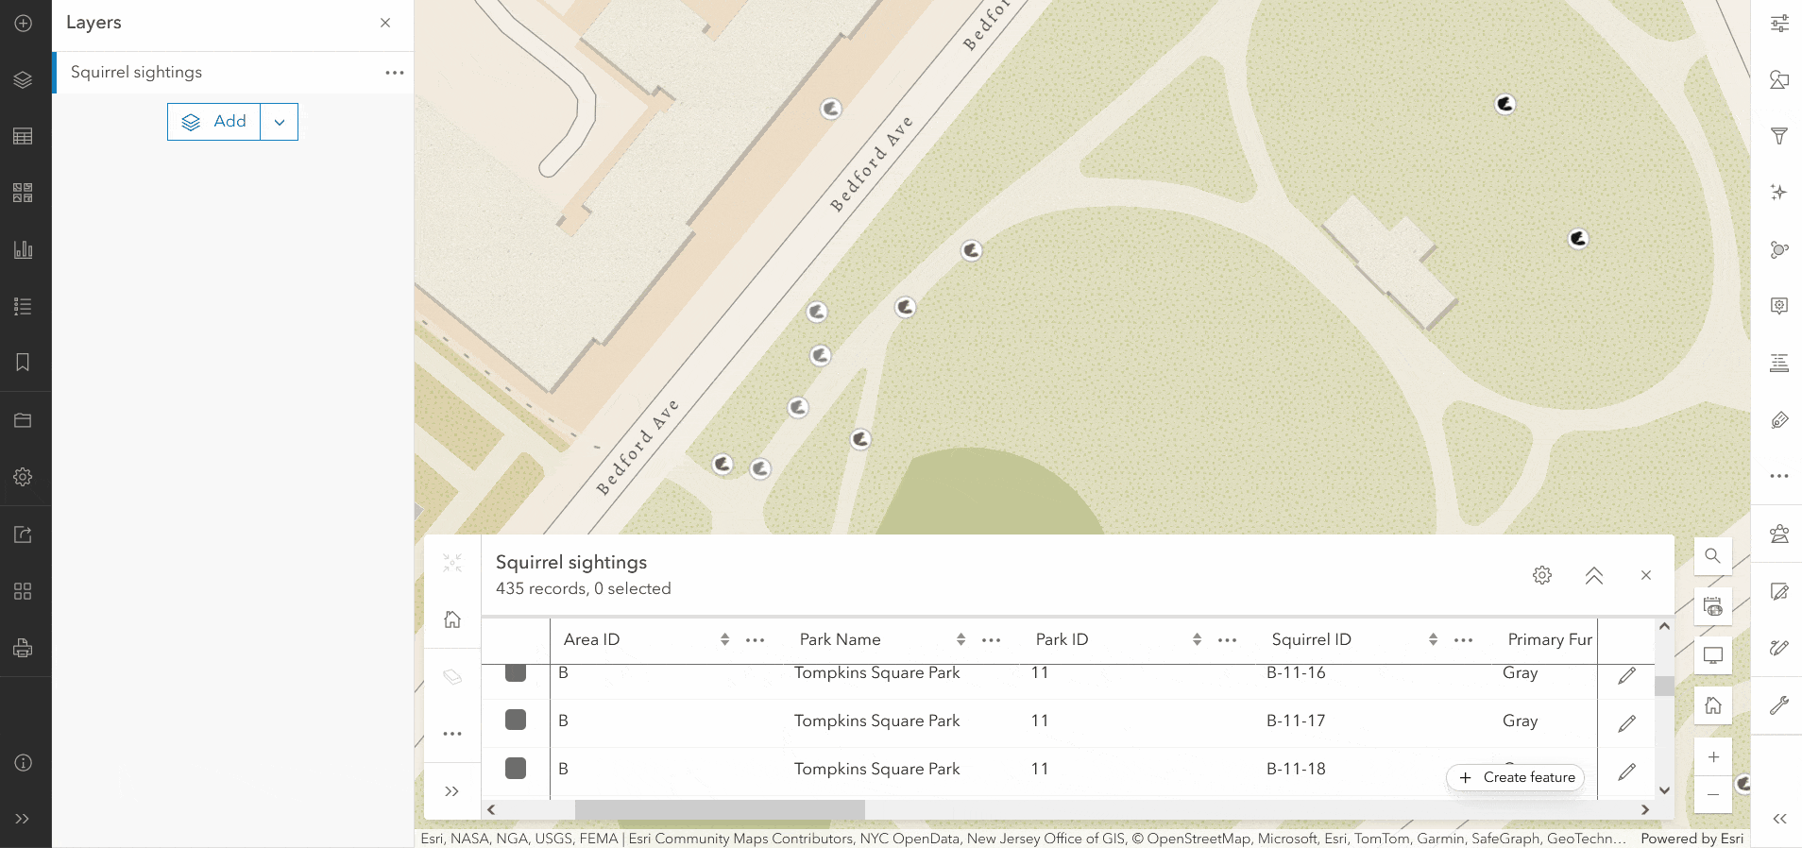Click the map Home extent button
1802x848 pixels.
pyautogui.click(x=1713, y=705)
